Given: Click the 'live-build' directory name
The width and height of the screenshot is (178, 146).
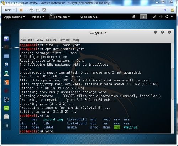Looking at the screenshot, I should pos(77,119).
